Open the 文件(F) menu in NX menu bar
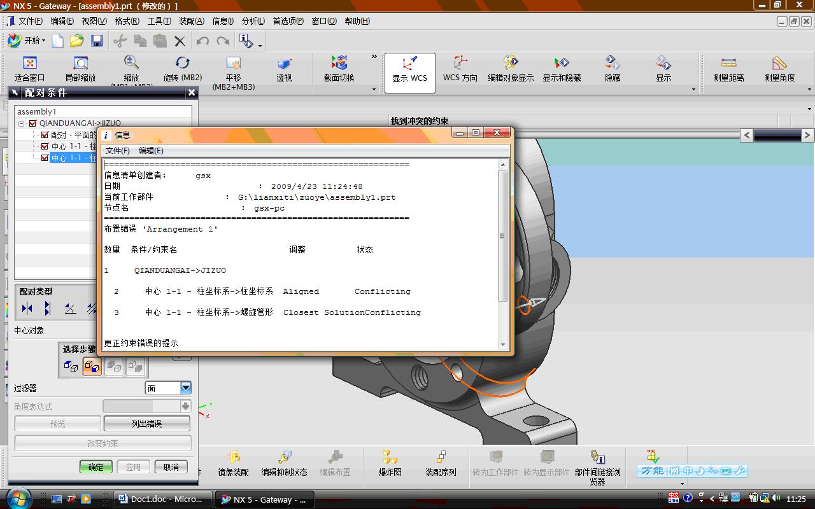This screenshot has height=509, width=815. coord(31,21)
